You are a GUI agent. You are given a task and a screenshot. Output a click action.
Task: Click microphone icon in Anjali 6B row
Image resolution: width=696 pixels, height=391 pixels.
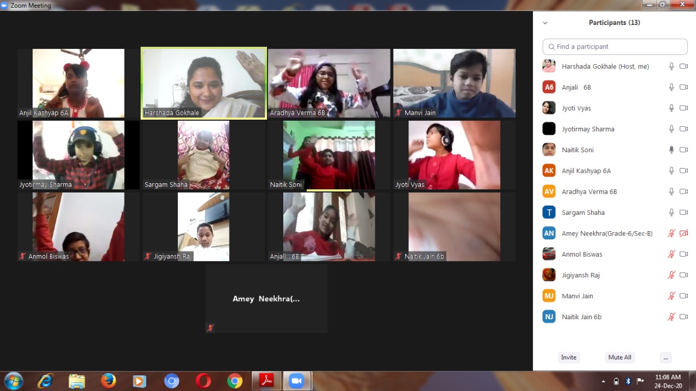672,87
